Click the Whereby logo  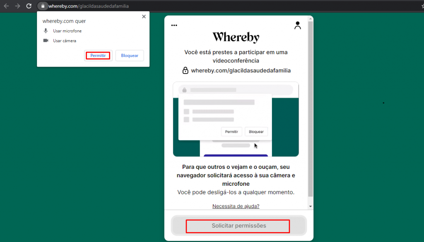pos(236,37)
